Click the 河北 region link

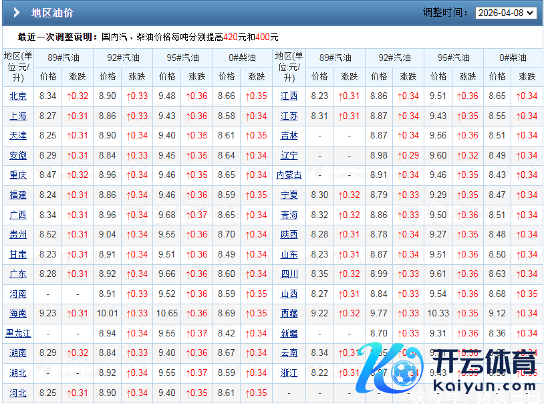click(18, 393)
